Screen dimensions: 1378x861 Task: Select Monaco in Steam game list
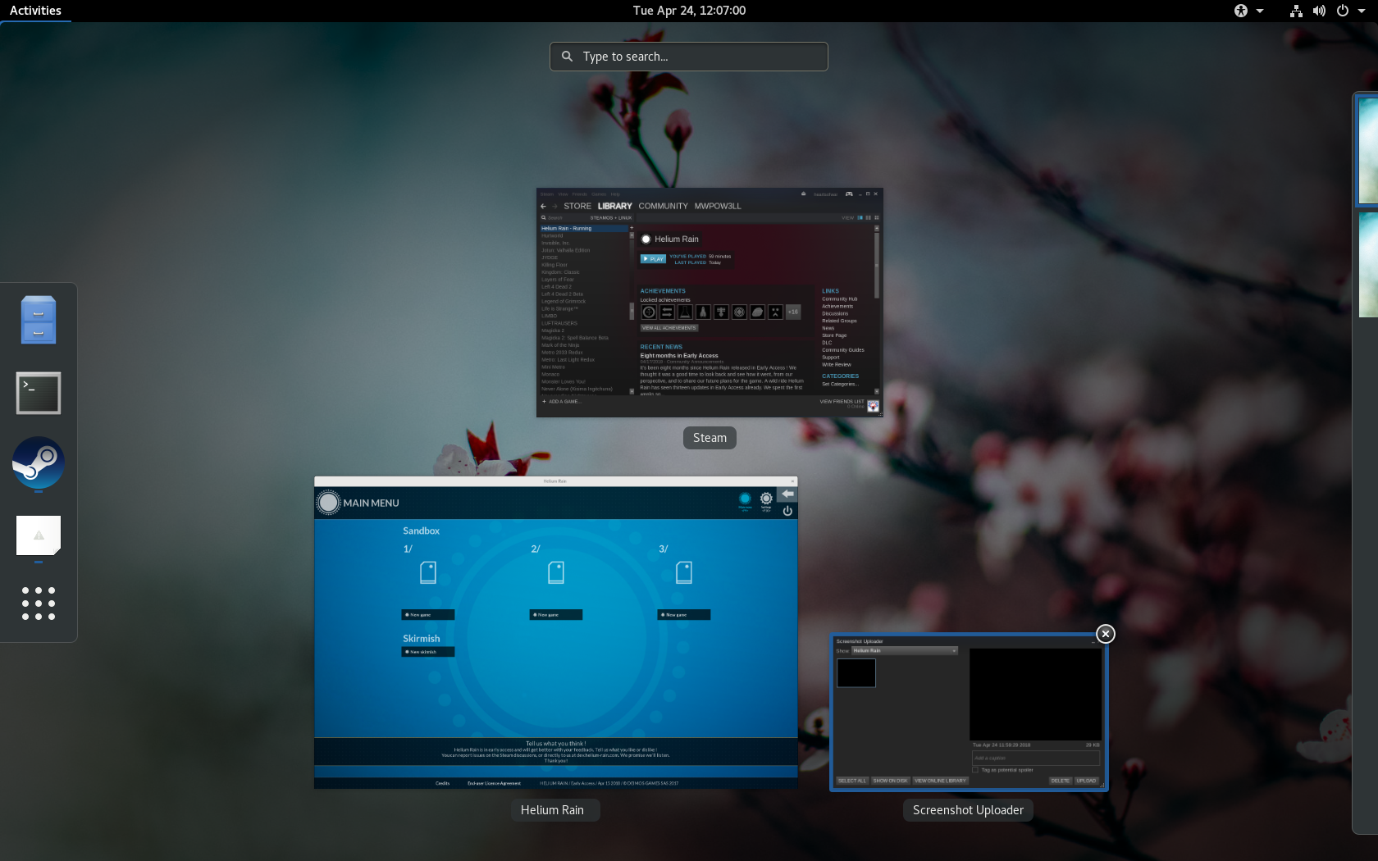[x=550, y=374]
